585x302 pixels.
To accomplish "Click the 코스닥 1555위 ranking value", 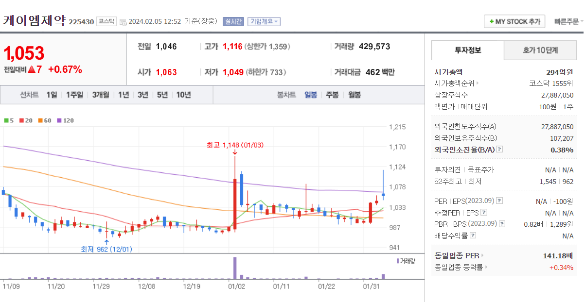I will click(551, 84).
